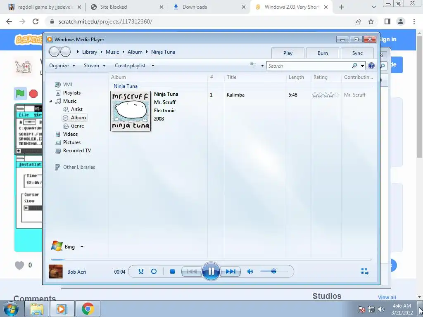
Task: Skip to the next track
Action: click(x=231, y=272)
